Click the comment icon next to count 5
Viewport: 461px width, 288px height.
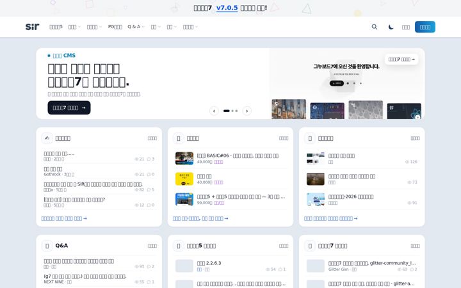click(149, 189)
